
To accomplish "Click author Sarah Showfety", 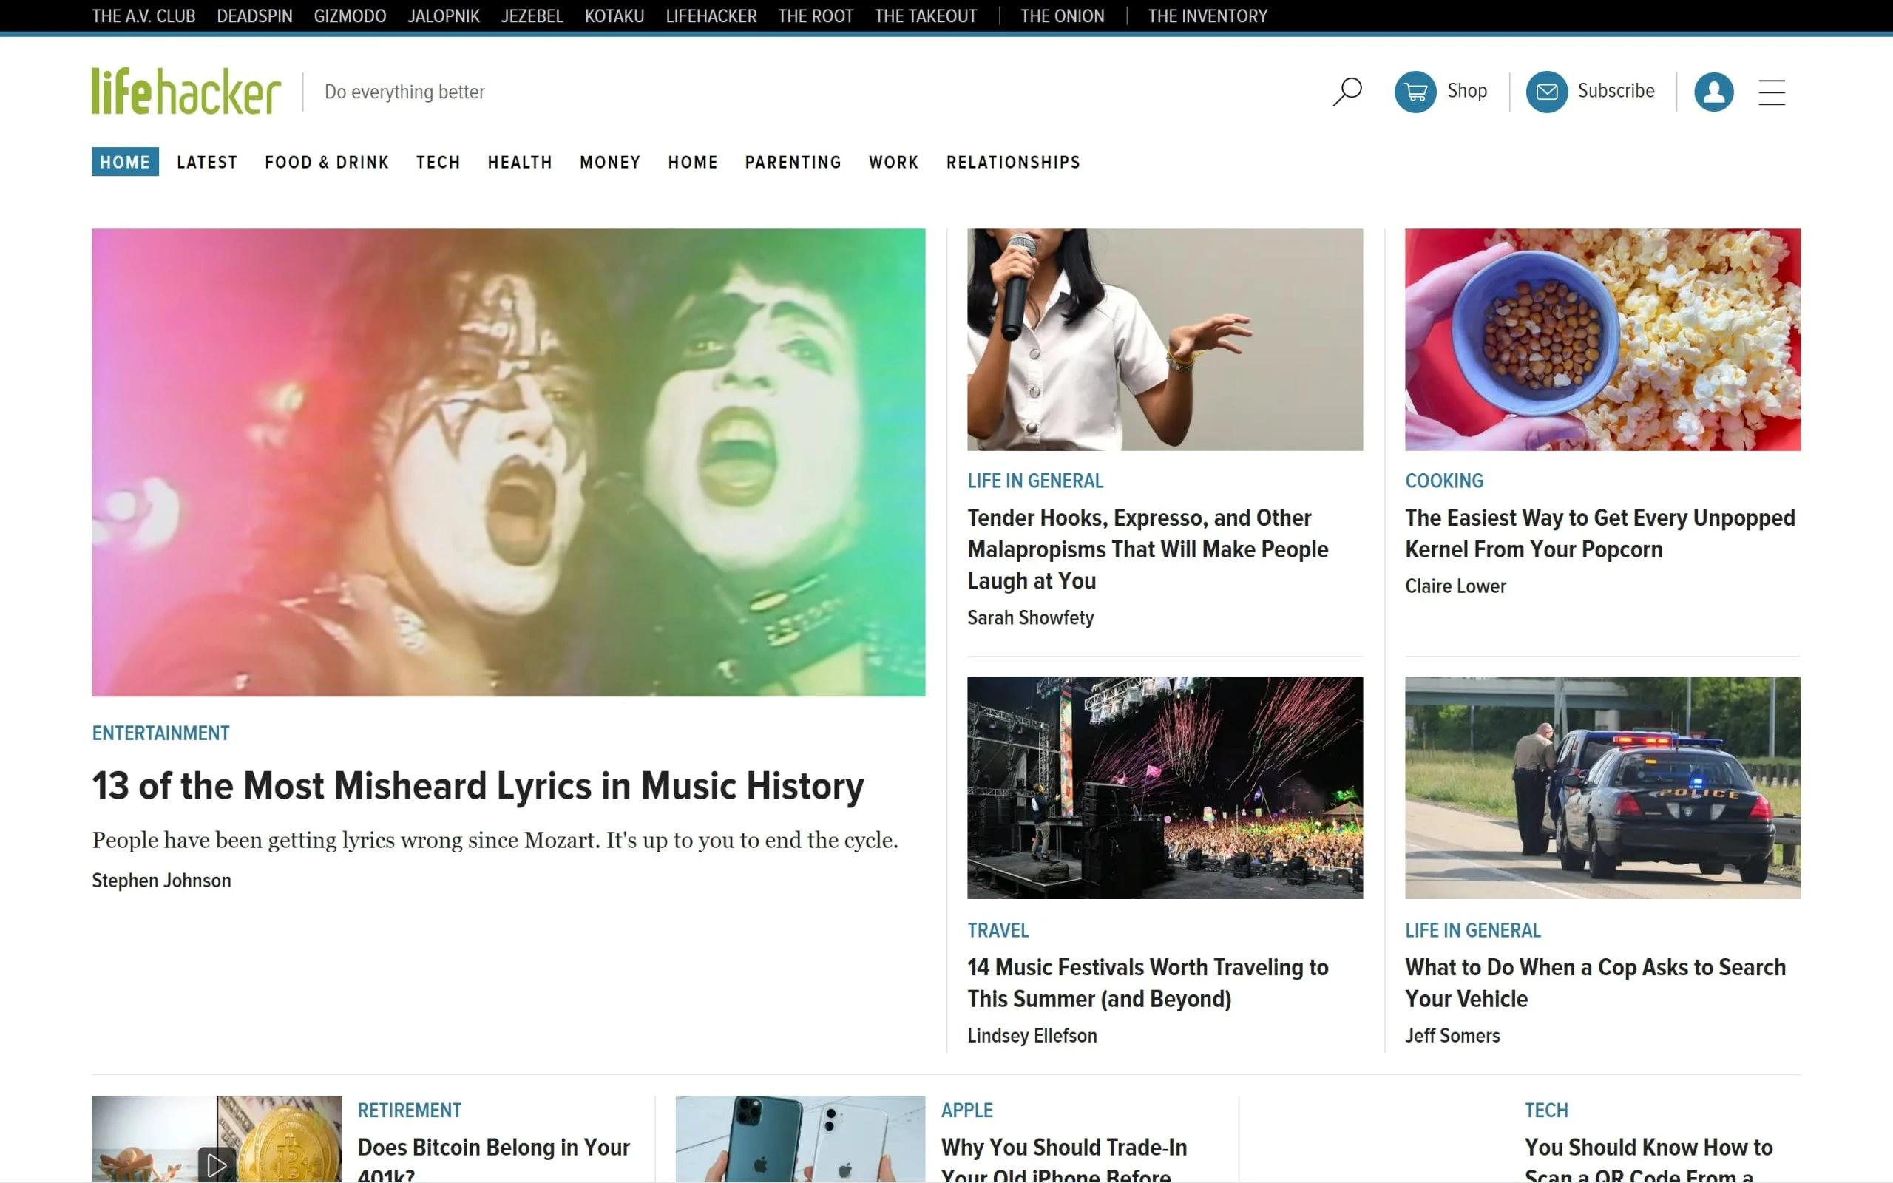I will tap(1030, 617).
